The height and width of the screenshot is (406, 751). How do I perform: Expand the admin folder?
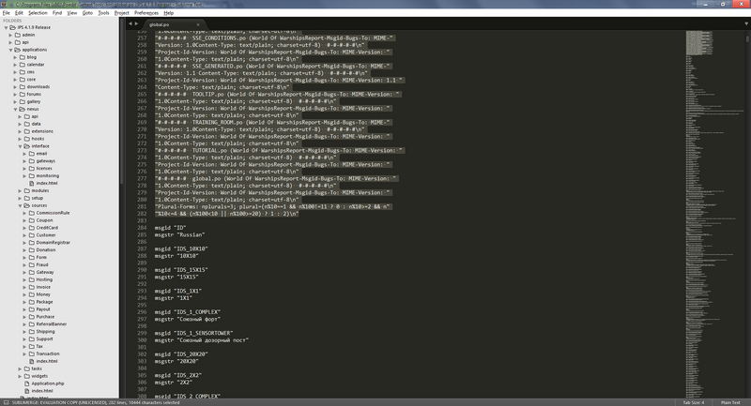click(9, 35)
